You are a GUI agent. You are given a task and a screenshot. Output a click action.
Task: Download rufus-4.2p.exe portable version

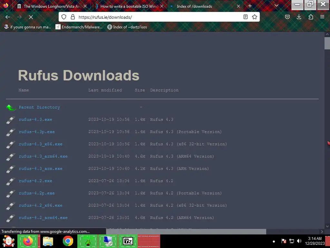[x=37, y=193]
